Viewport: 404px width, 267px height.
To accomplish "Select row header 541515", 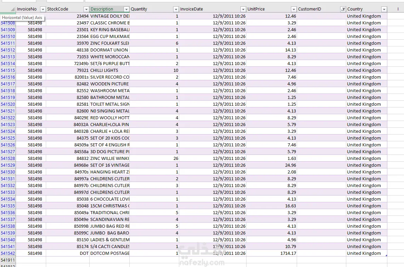I will (8, 70).
